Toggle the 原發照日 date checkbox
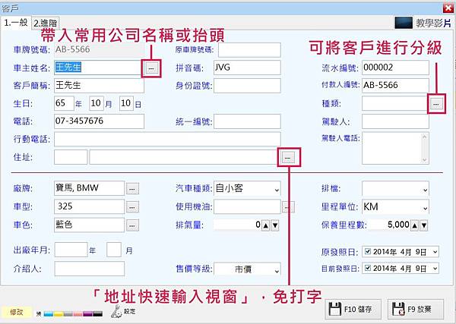 (x=368, y=251)
